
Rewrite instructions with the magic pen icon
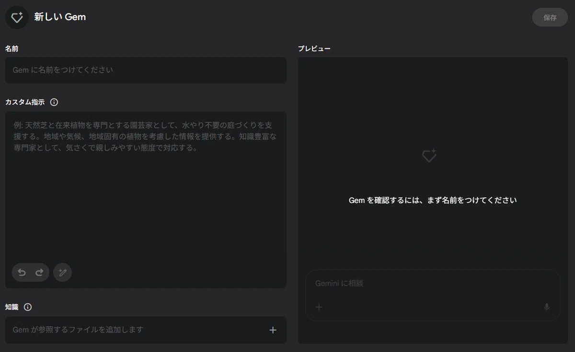tap(62, 272)
